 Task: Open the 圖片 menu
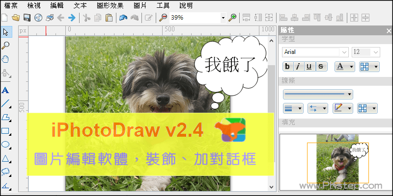(140, 5)
